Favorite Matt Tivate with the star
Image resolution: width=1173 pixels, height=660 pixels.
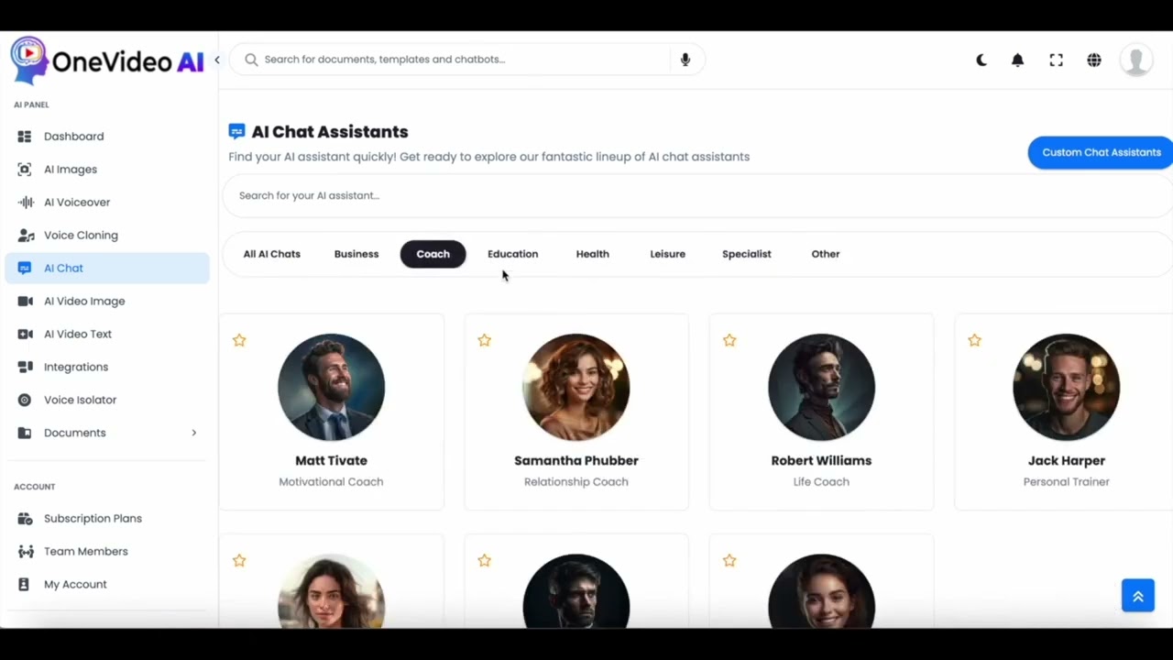click(239, 340)
